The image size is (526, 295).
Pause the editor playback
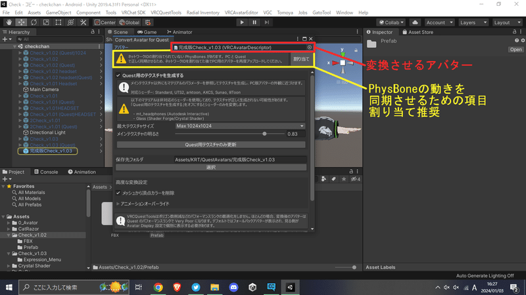coord(254,22)
